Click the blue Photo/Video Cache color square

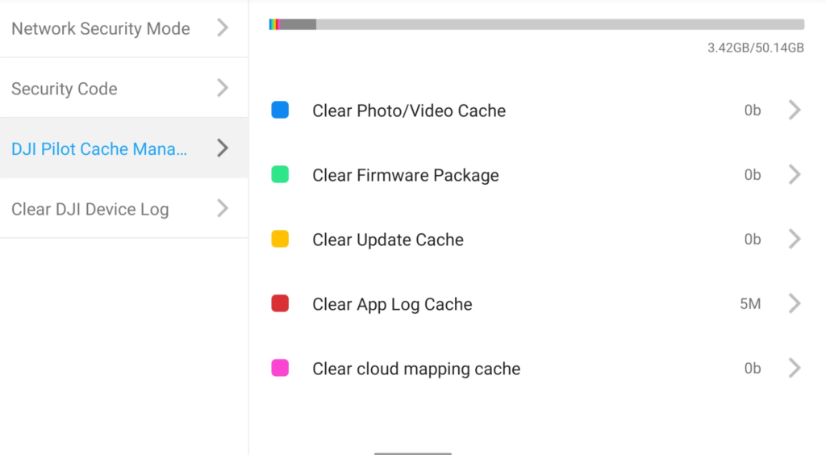pyautogui.click(x=280, y=110)
